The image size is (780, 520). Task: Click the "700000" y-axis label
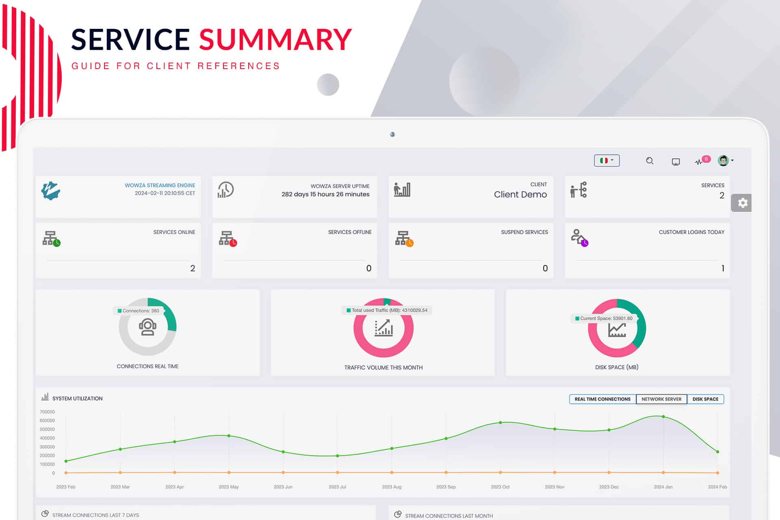(x=47, y=412)
